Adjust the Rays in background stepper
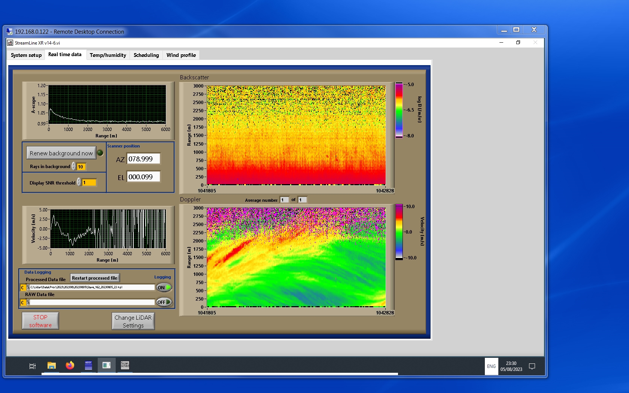This screenshot has width=629, height=393. [74, 167]
